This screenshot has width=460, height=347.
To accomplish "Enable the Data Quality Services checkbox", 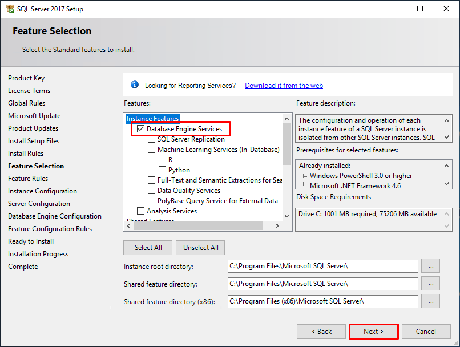I will tap(151, 191).
